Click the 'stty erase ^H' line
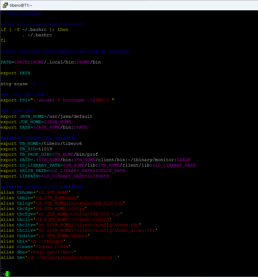This screenshot has width=258, height=277. (x=18, y=84)
